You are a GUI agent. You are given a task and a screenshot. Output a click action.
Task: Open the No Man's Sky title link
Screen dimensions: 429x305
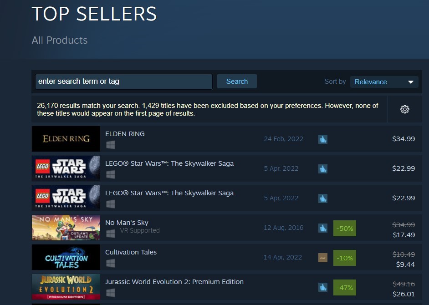[x=127, y=223]
